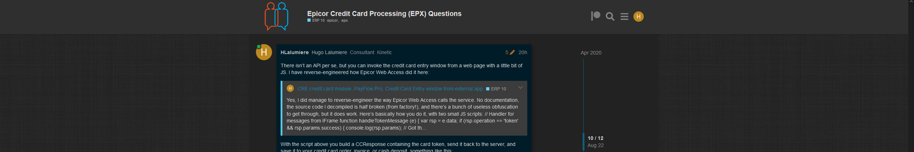The width and height of the screenshot is (914, 152).
Task: Click the 20h post timestamp
Action: coord(523,52)
